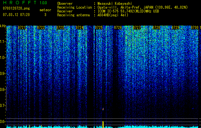This screenshot has height=128, width=201.
Task: Click the thin yellow marker below 0722
Action: [41, 126]
